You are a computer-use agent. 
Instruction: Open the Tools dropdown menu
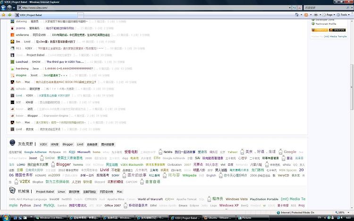click(344, 15)
